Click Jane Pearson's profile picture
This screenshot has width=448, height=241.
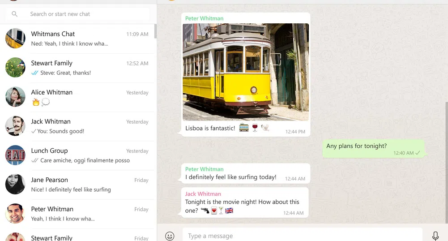(x=15, y=184)
